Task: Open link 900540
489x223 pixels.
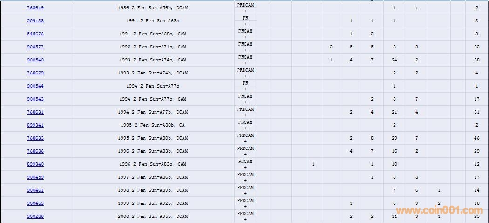Action: [35, 60]
